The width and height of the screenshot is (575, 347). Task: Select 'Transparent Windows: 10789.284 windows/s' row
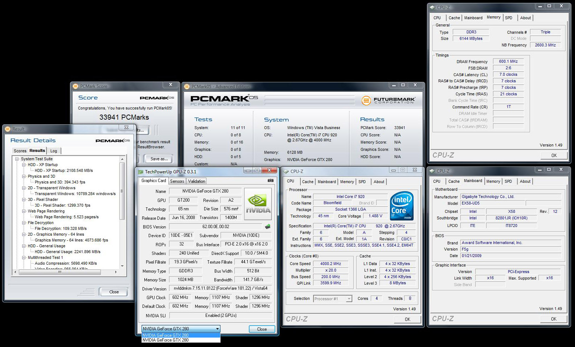75,194
